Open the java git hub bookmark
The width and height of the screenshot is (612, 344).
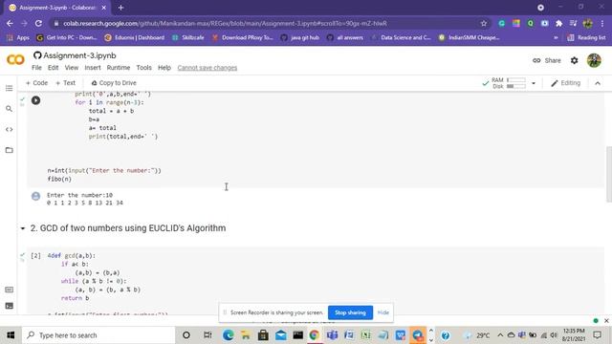click(299, 38)
